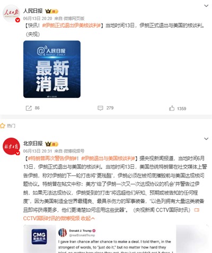Click the crown badge beside 北京日报
The image size is (212, 253).
(51, 144)
